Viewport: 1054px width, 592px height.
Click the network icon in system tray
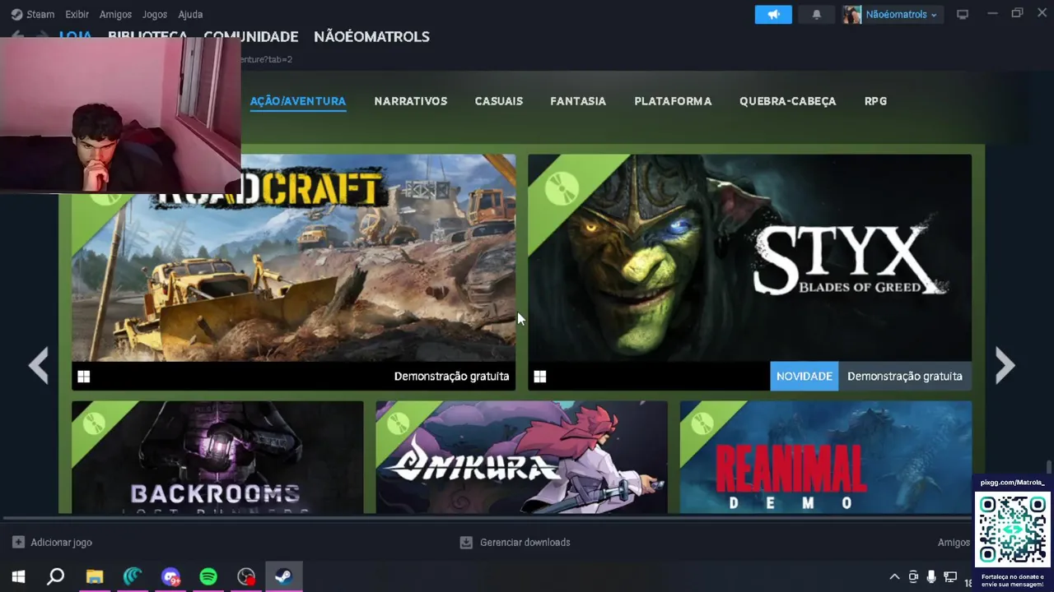(x=950, y=577)
